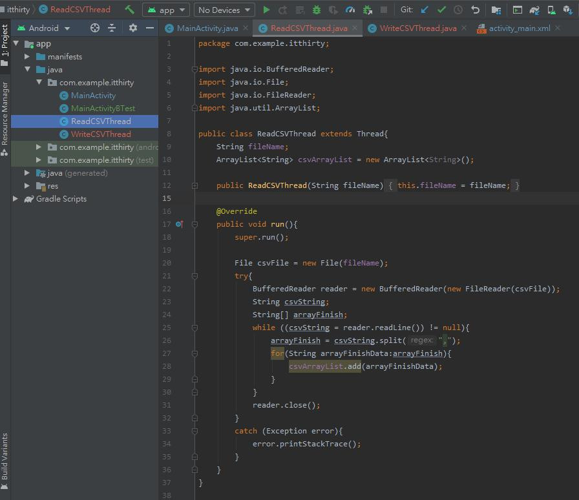Click the Make Project hammer icon

point(130,10)
